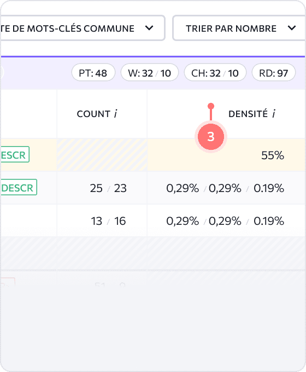Click the chevron on TRIER PAR NOMBRE
Viewport: 306px width, 372px height.
292,28
